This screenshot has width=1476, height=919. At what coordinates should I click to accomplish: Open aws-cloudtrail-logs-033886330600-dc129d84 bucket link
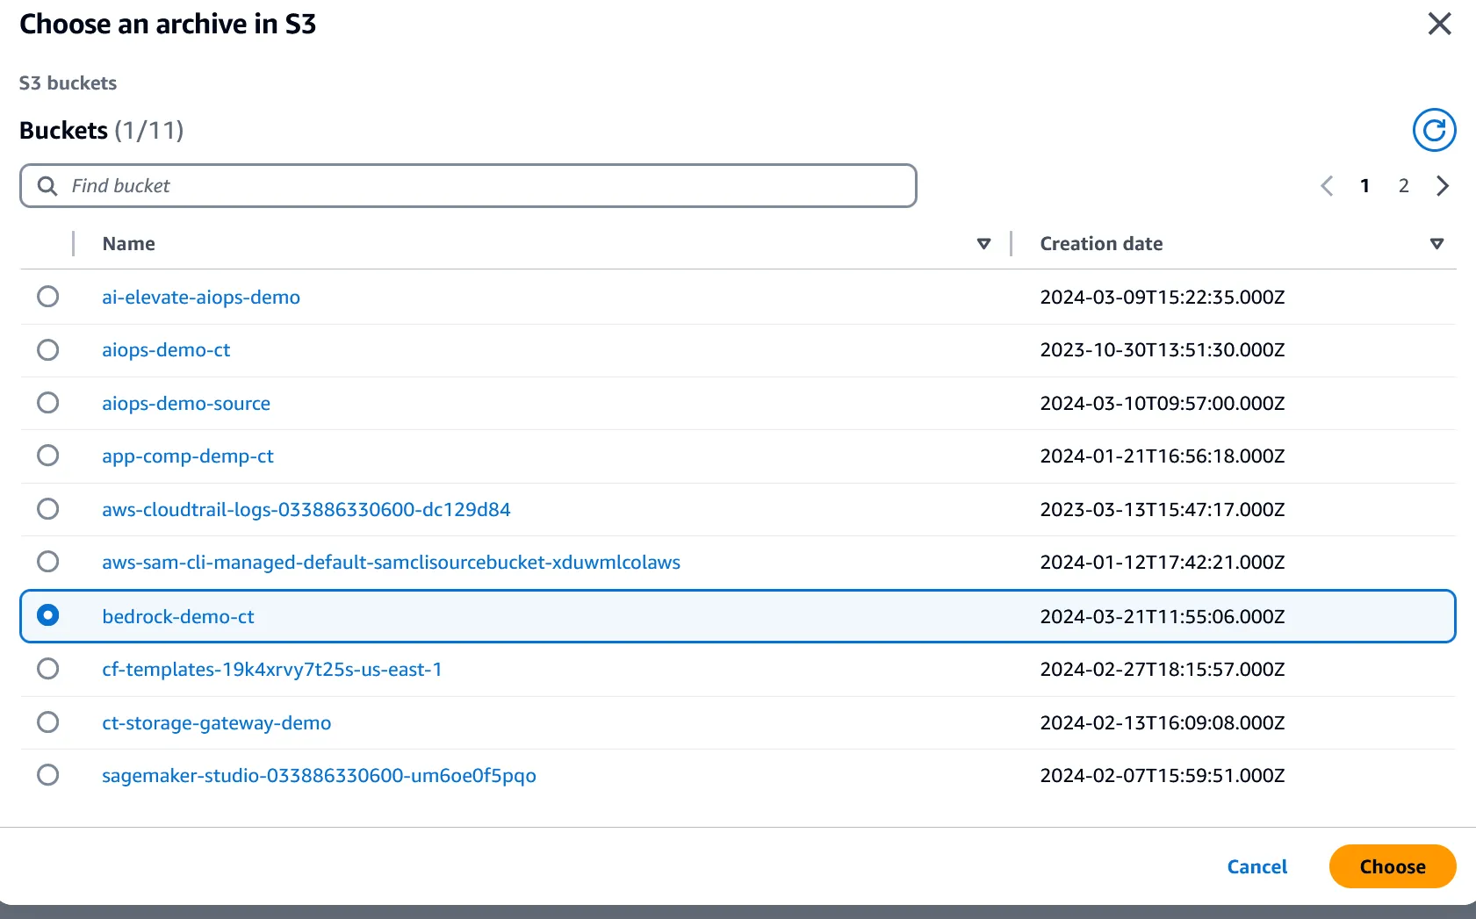[x=306, y=510]
